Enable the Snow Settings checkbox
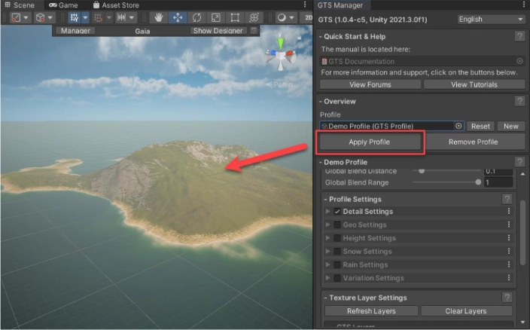Viewport: 530px width, 330px height. tap(337, 251)
